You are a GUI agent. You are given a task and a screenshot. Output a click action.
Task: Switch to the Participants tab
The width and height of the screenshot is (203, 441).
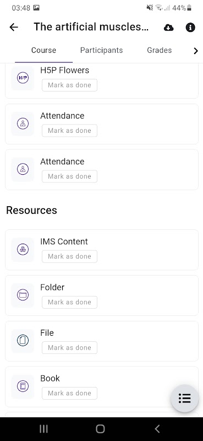[x=101, y=50]
